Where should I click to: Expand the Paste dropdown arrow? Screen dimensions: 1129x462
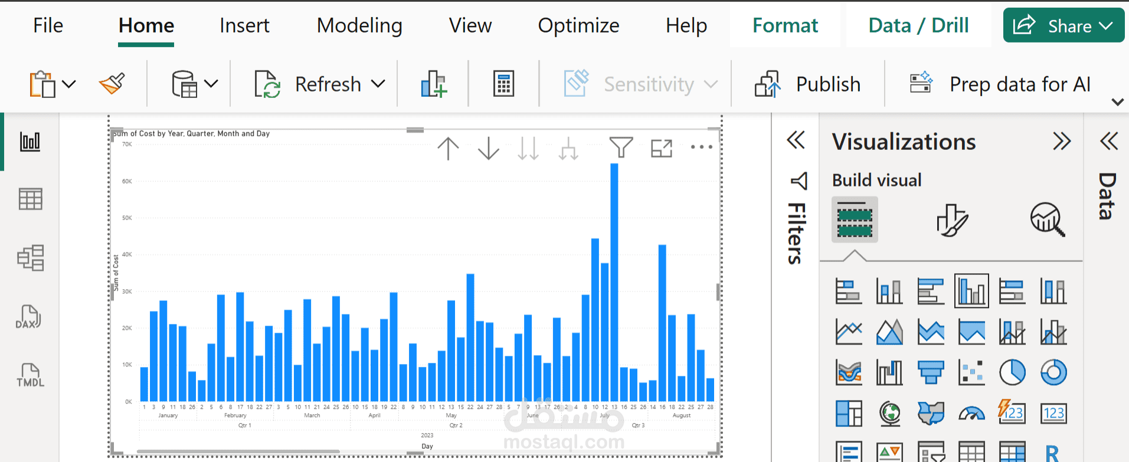(69, 84)
